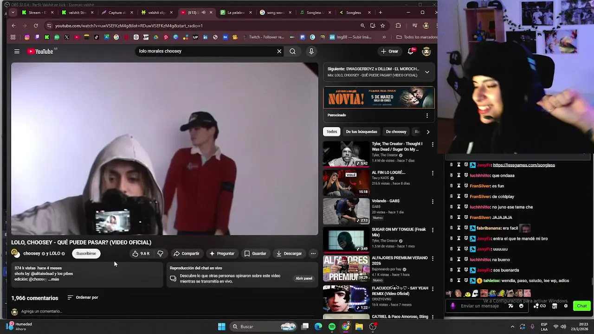Open options for Tyler, The Creator video

[x=433, y=144]
